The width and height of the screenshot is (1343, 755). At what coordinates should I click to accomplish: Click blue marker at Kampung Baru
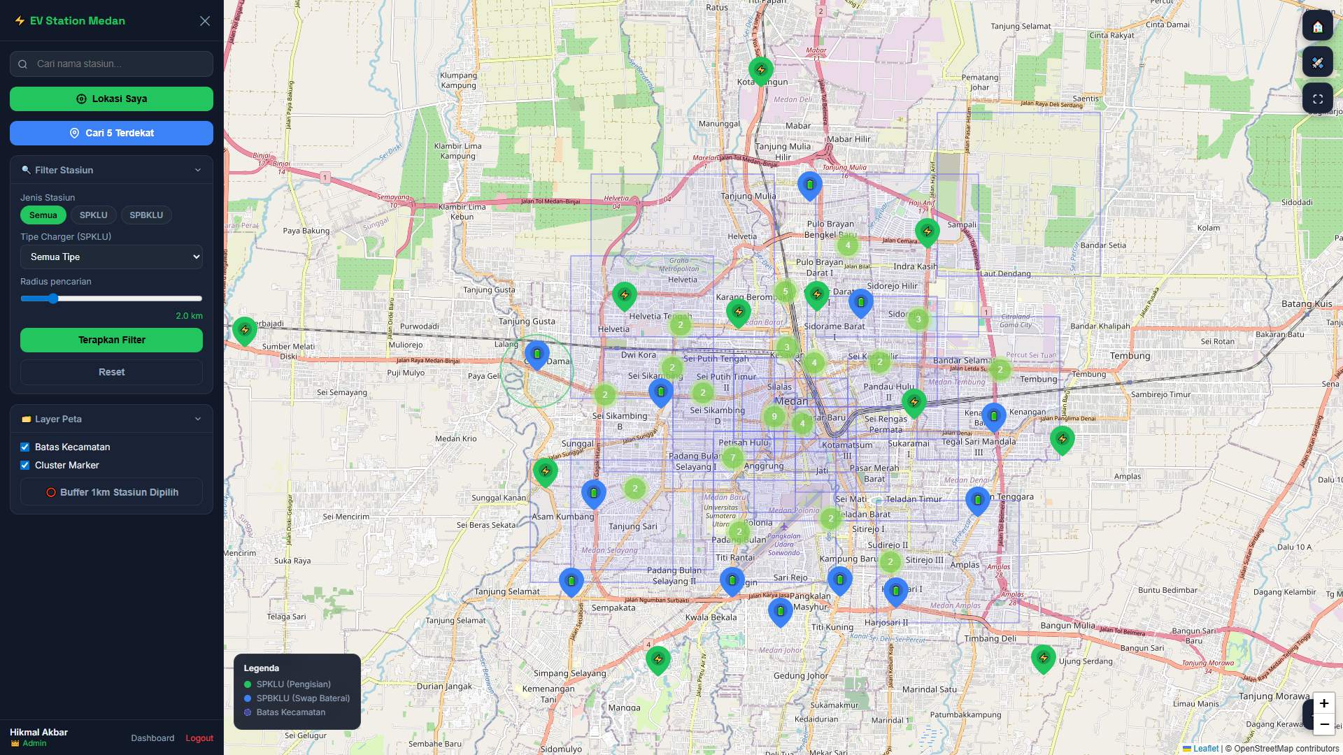[x=840, y=581]
